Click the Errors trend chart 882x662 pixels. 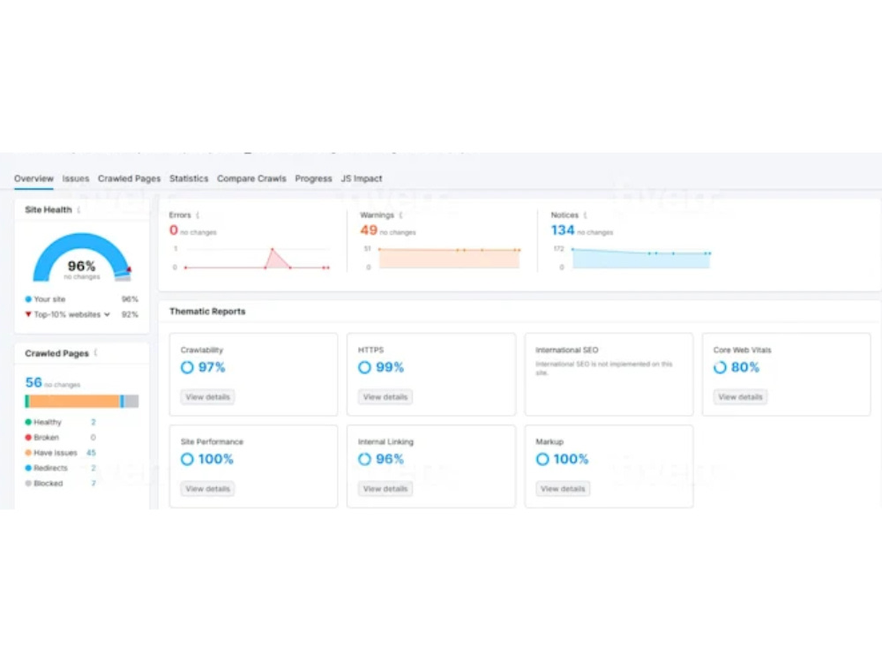257,259
